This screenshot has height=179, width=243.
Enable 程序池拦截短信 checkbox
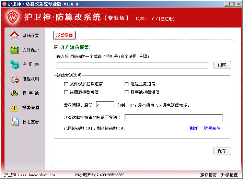(x=127, y=92)
